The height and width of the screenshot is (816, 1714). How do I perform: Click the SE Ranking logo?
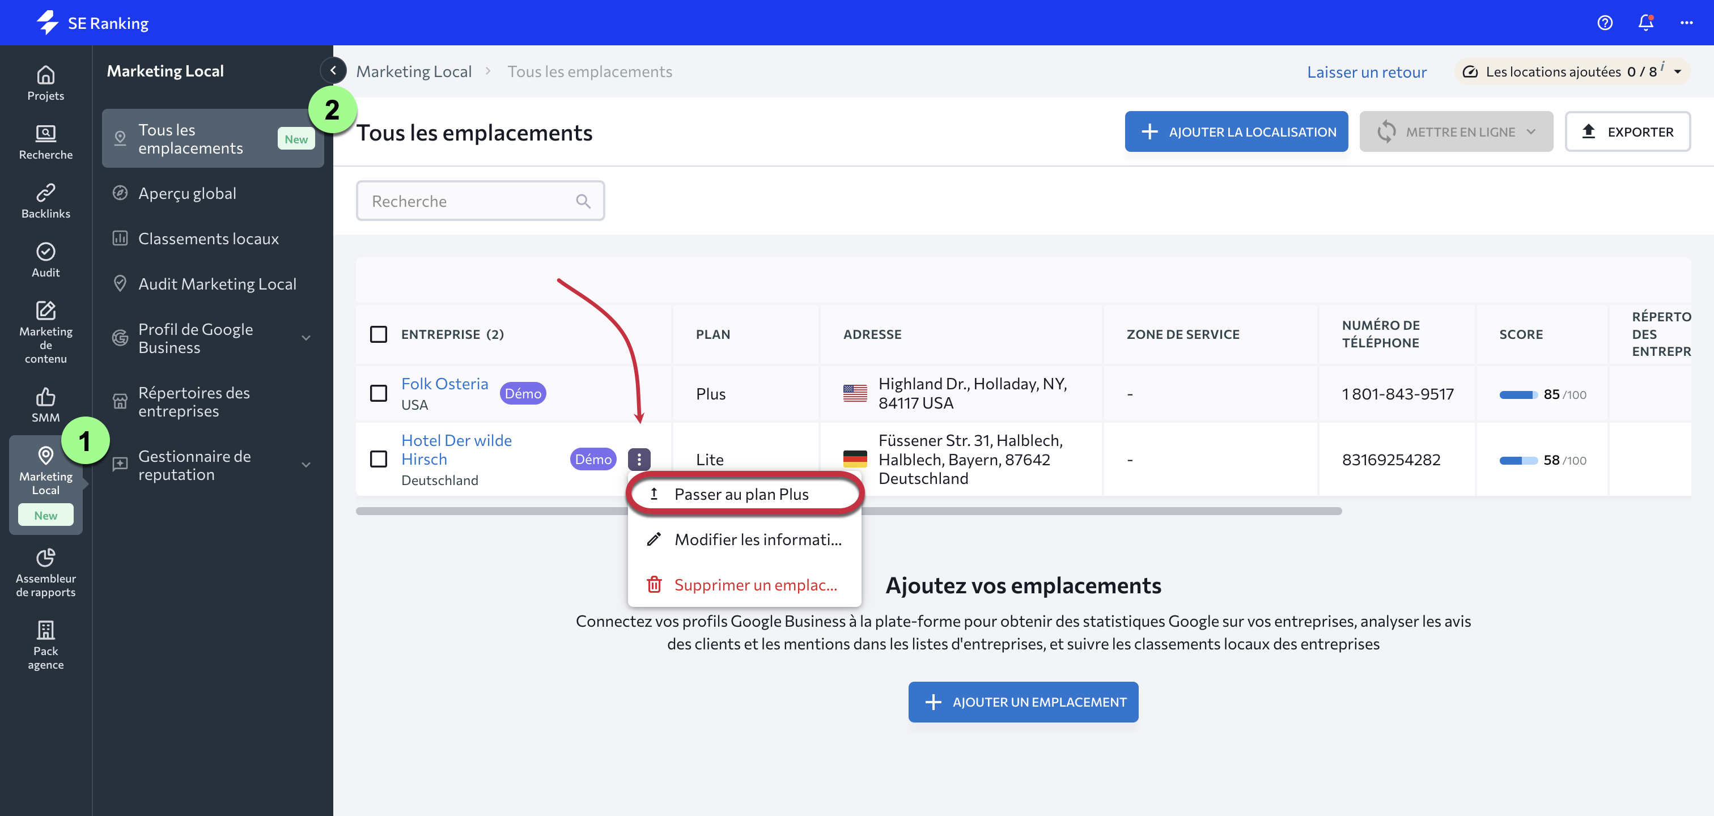coord(92,23)
